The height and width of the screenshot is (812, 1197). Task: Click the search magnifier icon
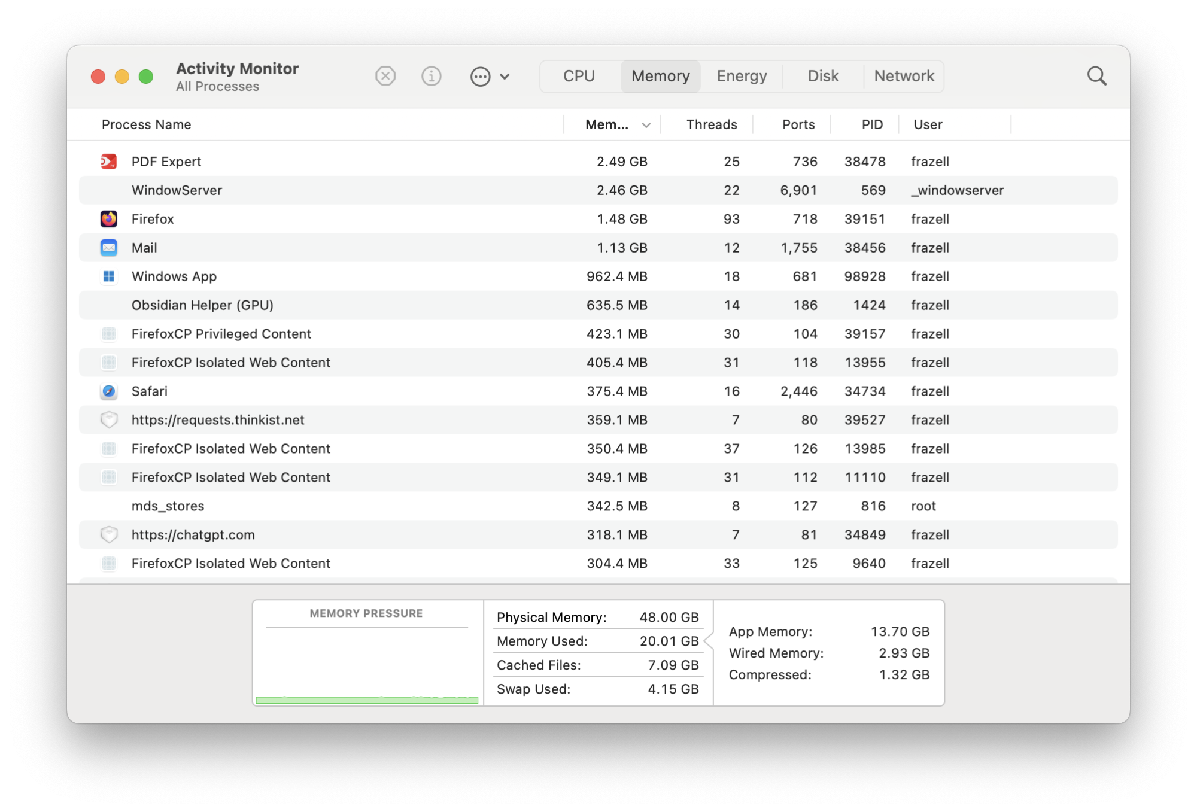1097,76
